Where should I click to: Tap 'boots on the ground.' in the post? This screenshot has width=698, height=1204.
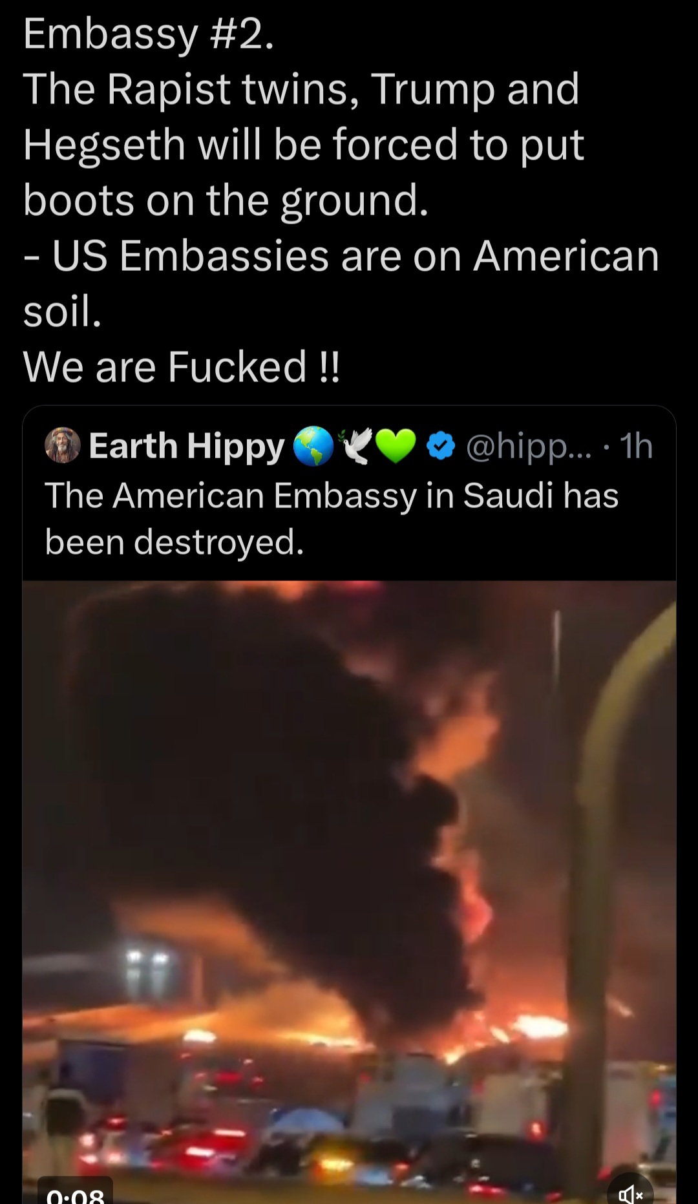[x=226, y=200]
